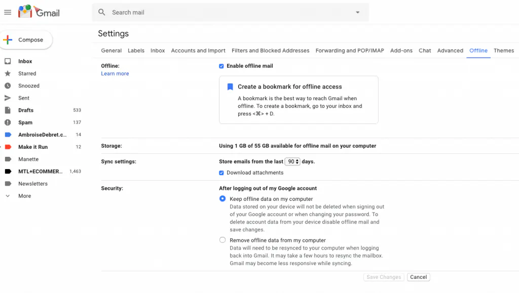Click the Starred star icon
The image size is (519, 293).
8,73
